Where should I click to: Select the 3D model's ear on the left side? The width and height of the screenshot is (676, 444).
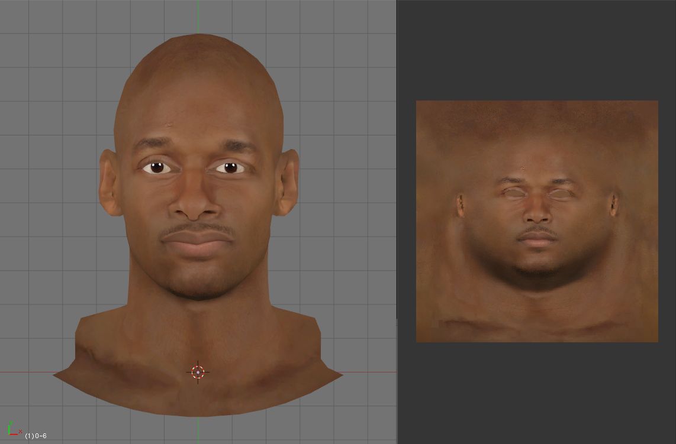[110, 182]
